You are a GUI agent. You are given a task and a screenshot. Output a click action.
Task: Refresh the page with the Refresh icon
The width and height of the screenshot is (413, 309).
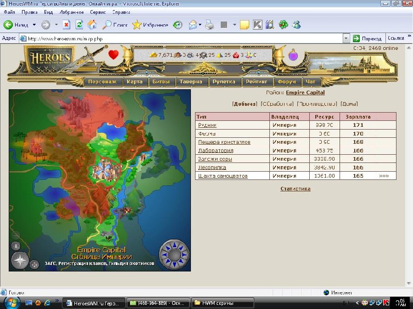pyautogui.click(x=79, y=25)
